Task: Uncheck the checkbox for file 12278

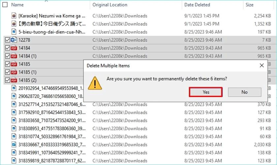Action: 7,40
